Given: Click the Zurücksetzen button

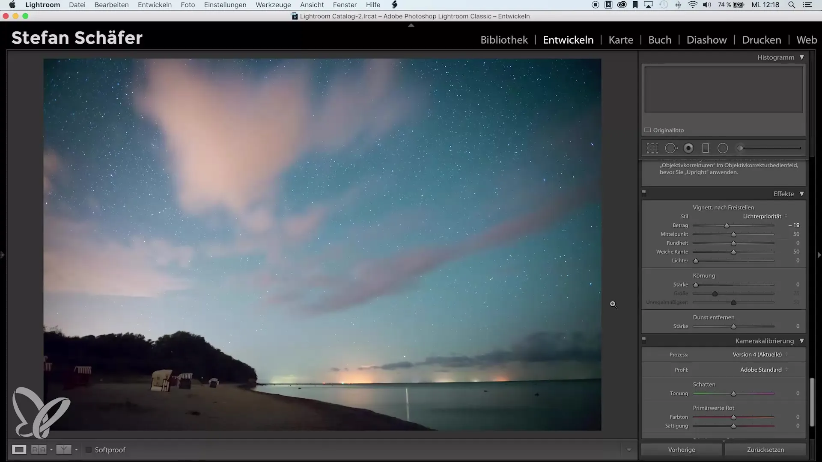Looking at the screenshot, I should 765,450.
